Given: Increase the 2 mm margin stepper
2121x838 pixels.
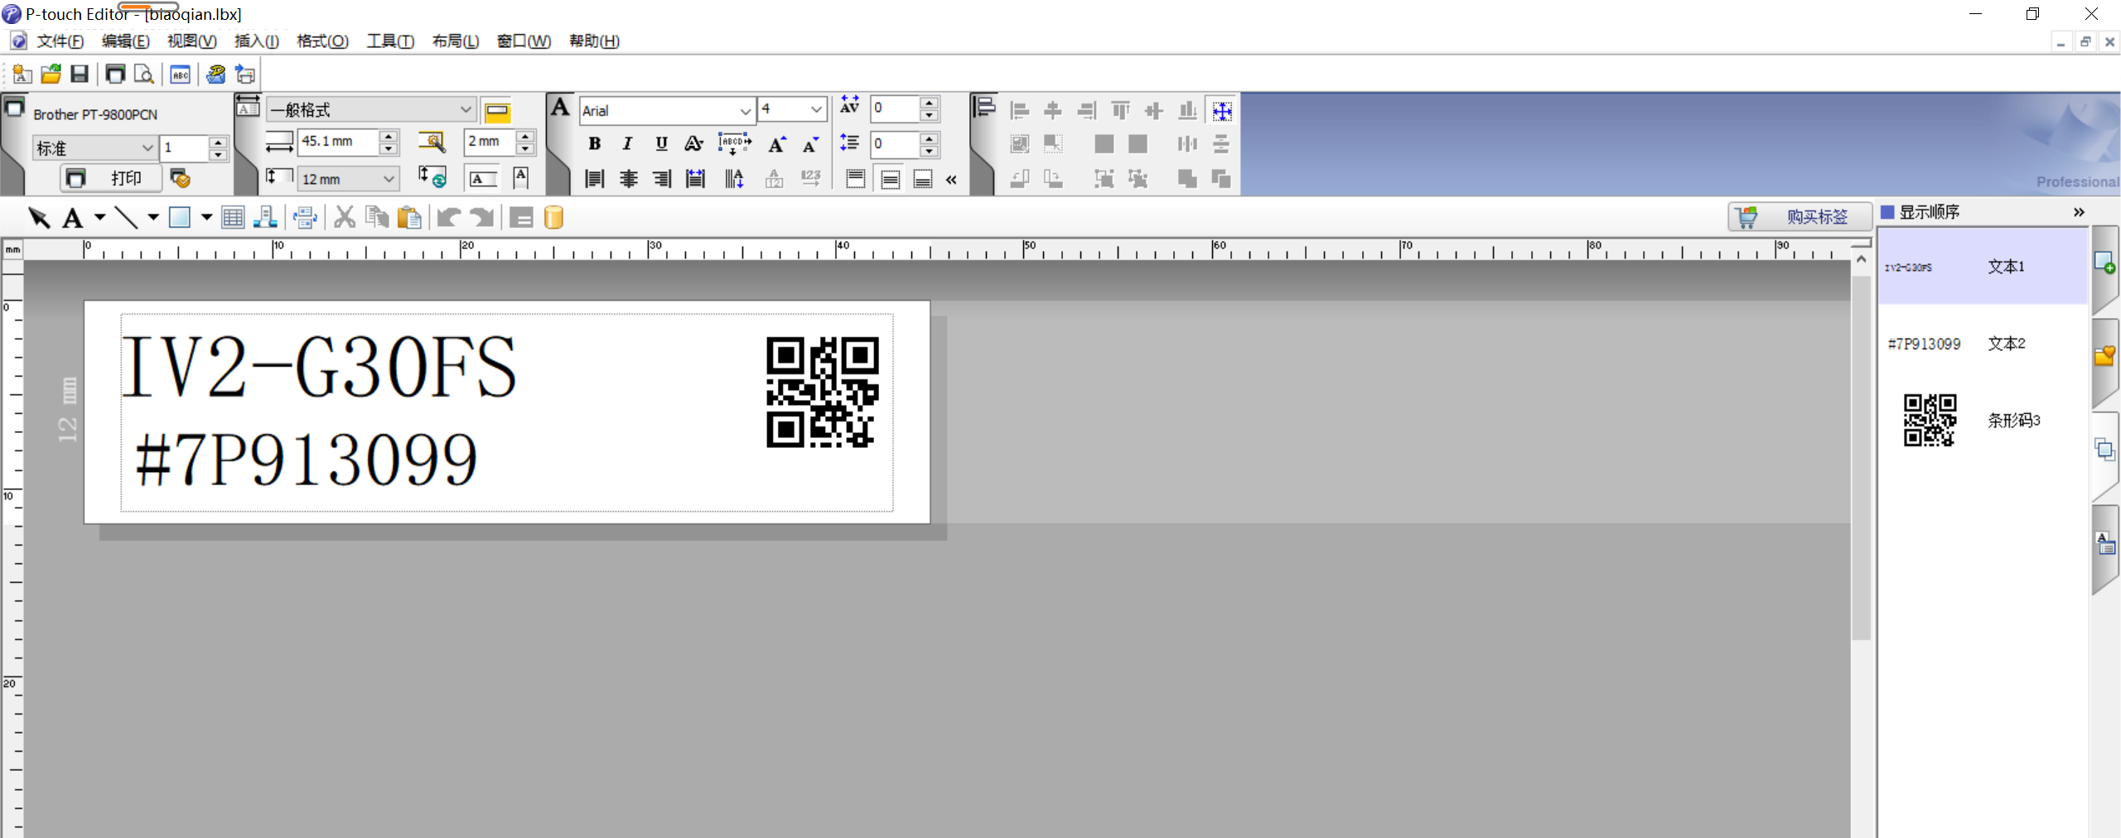Looking at the screenshot, I should (525, 136).
